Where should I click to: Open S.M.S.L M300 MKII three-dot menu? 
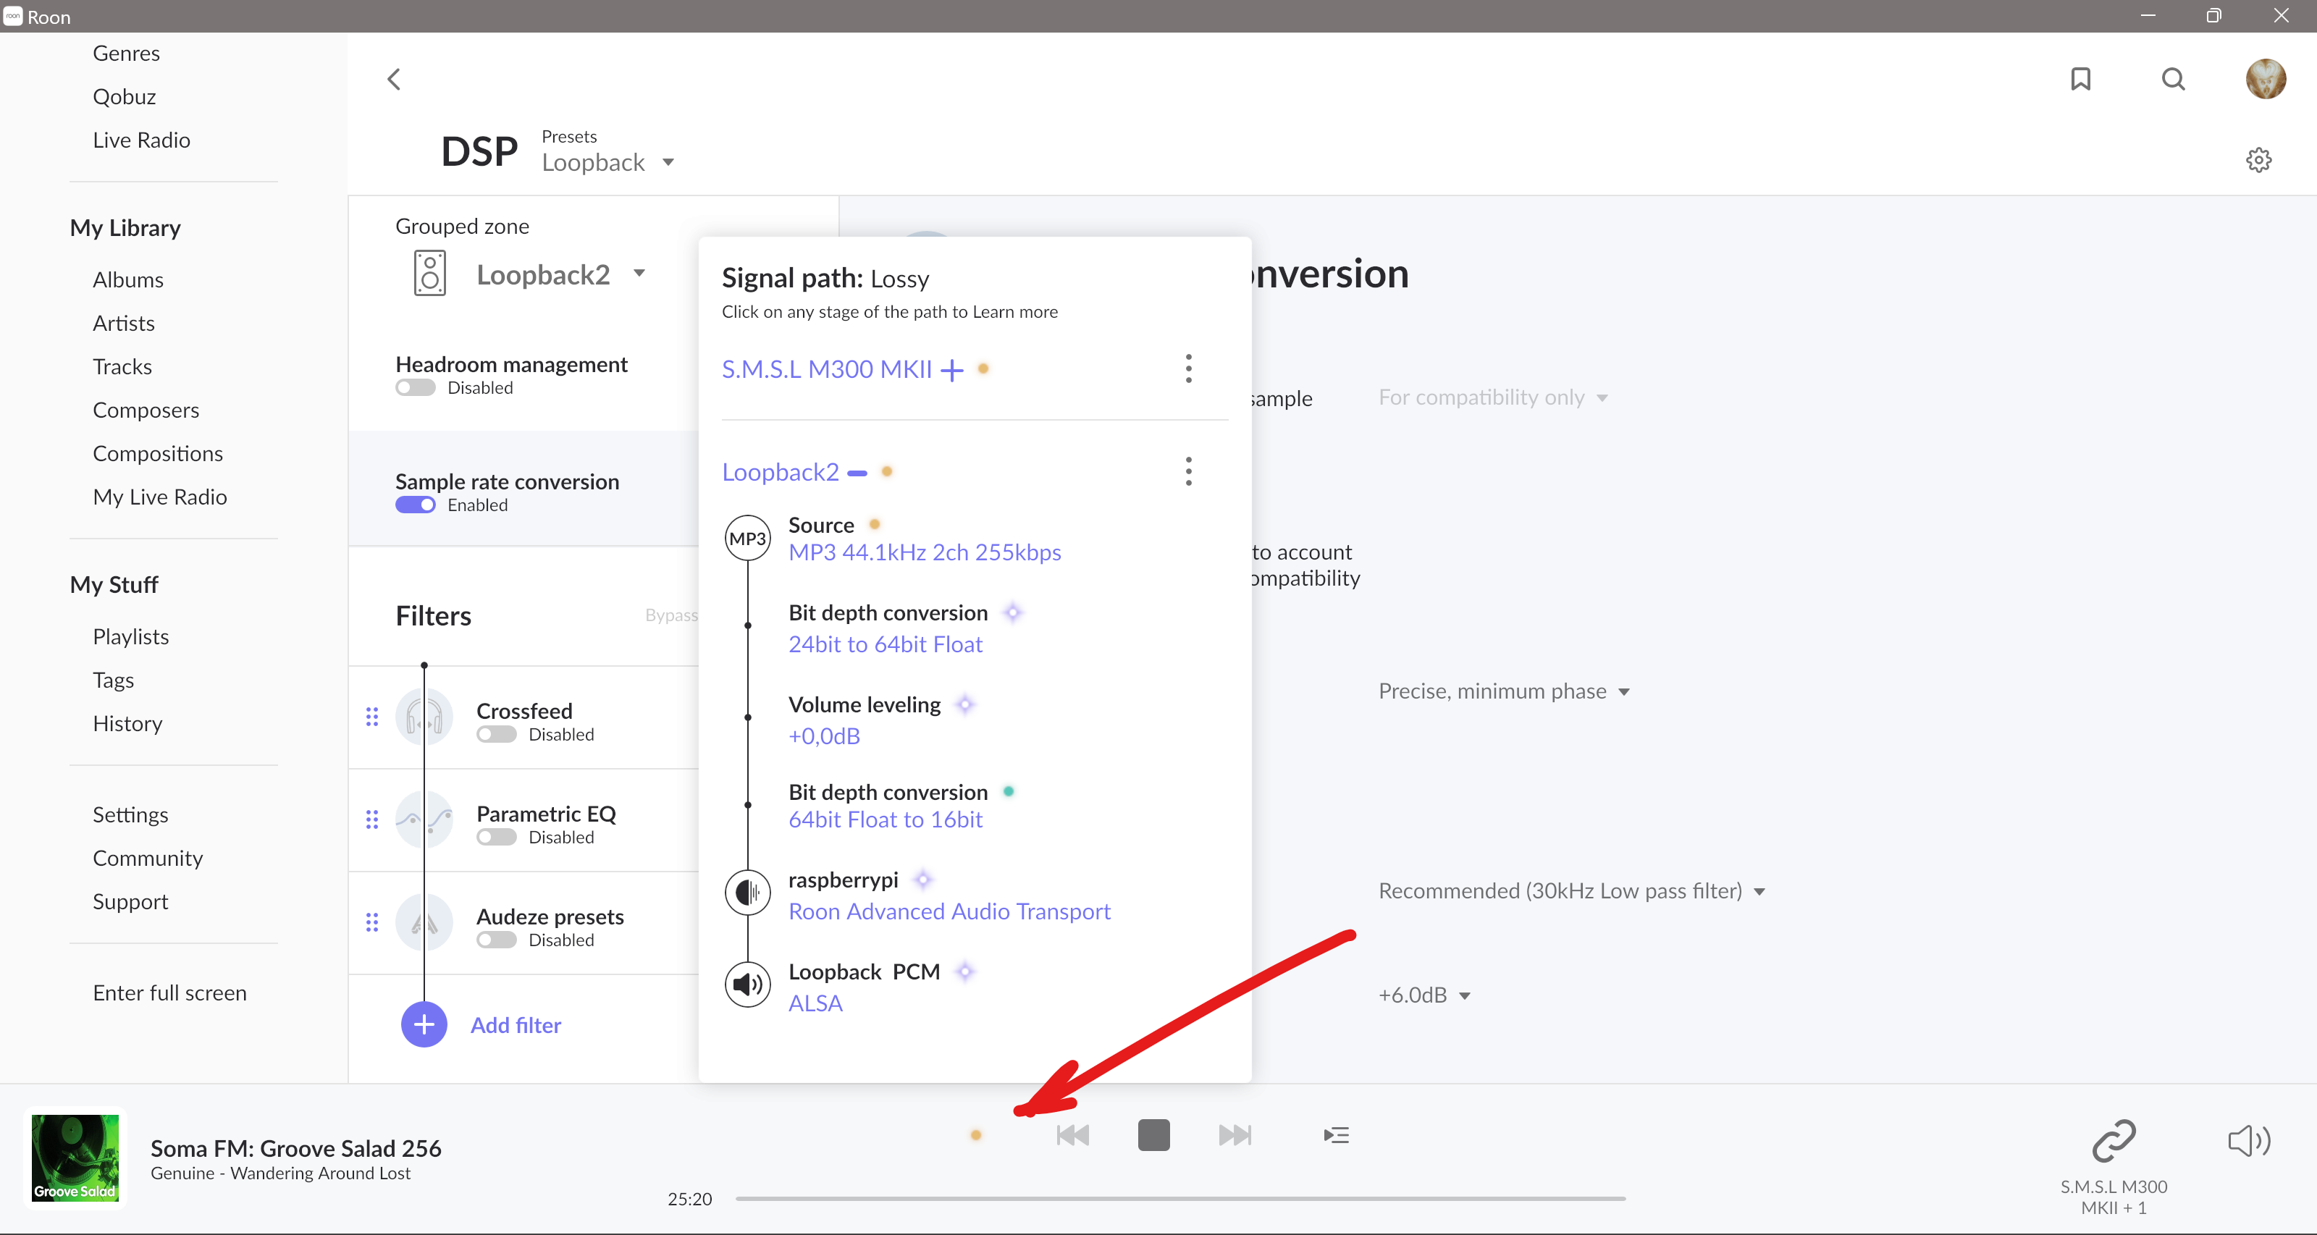pos(1188,368)
